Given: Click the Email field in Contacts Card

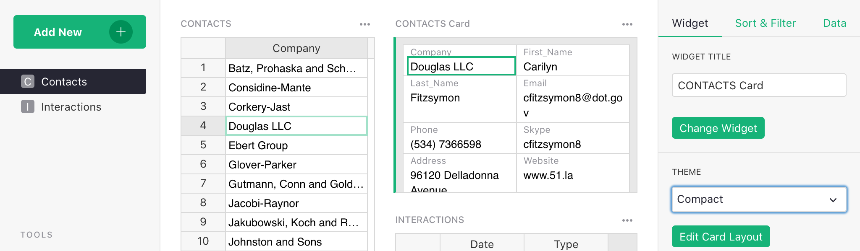Looking at the screenshot, I should 572,98.
